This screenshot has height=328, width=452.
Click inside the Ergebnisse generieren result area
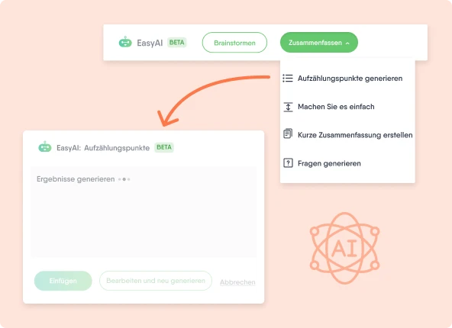[x=144, y=212]
